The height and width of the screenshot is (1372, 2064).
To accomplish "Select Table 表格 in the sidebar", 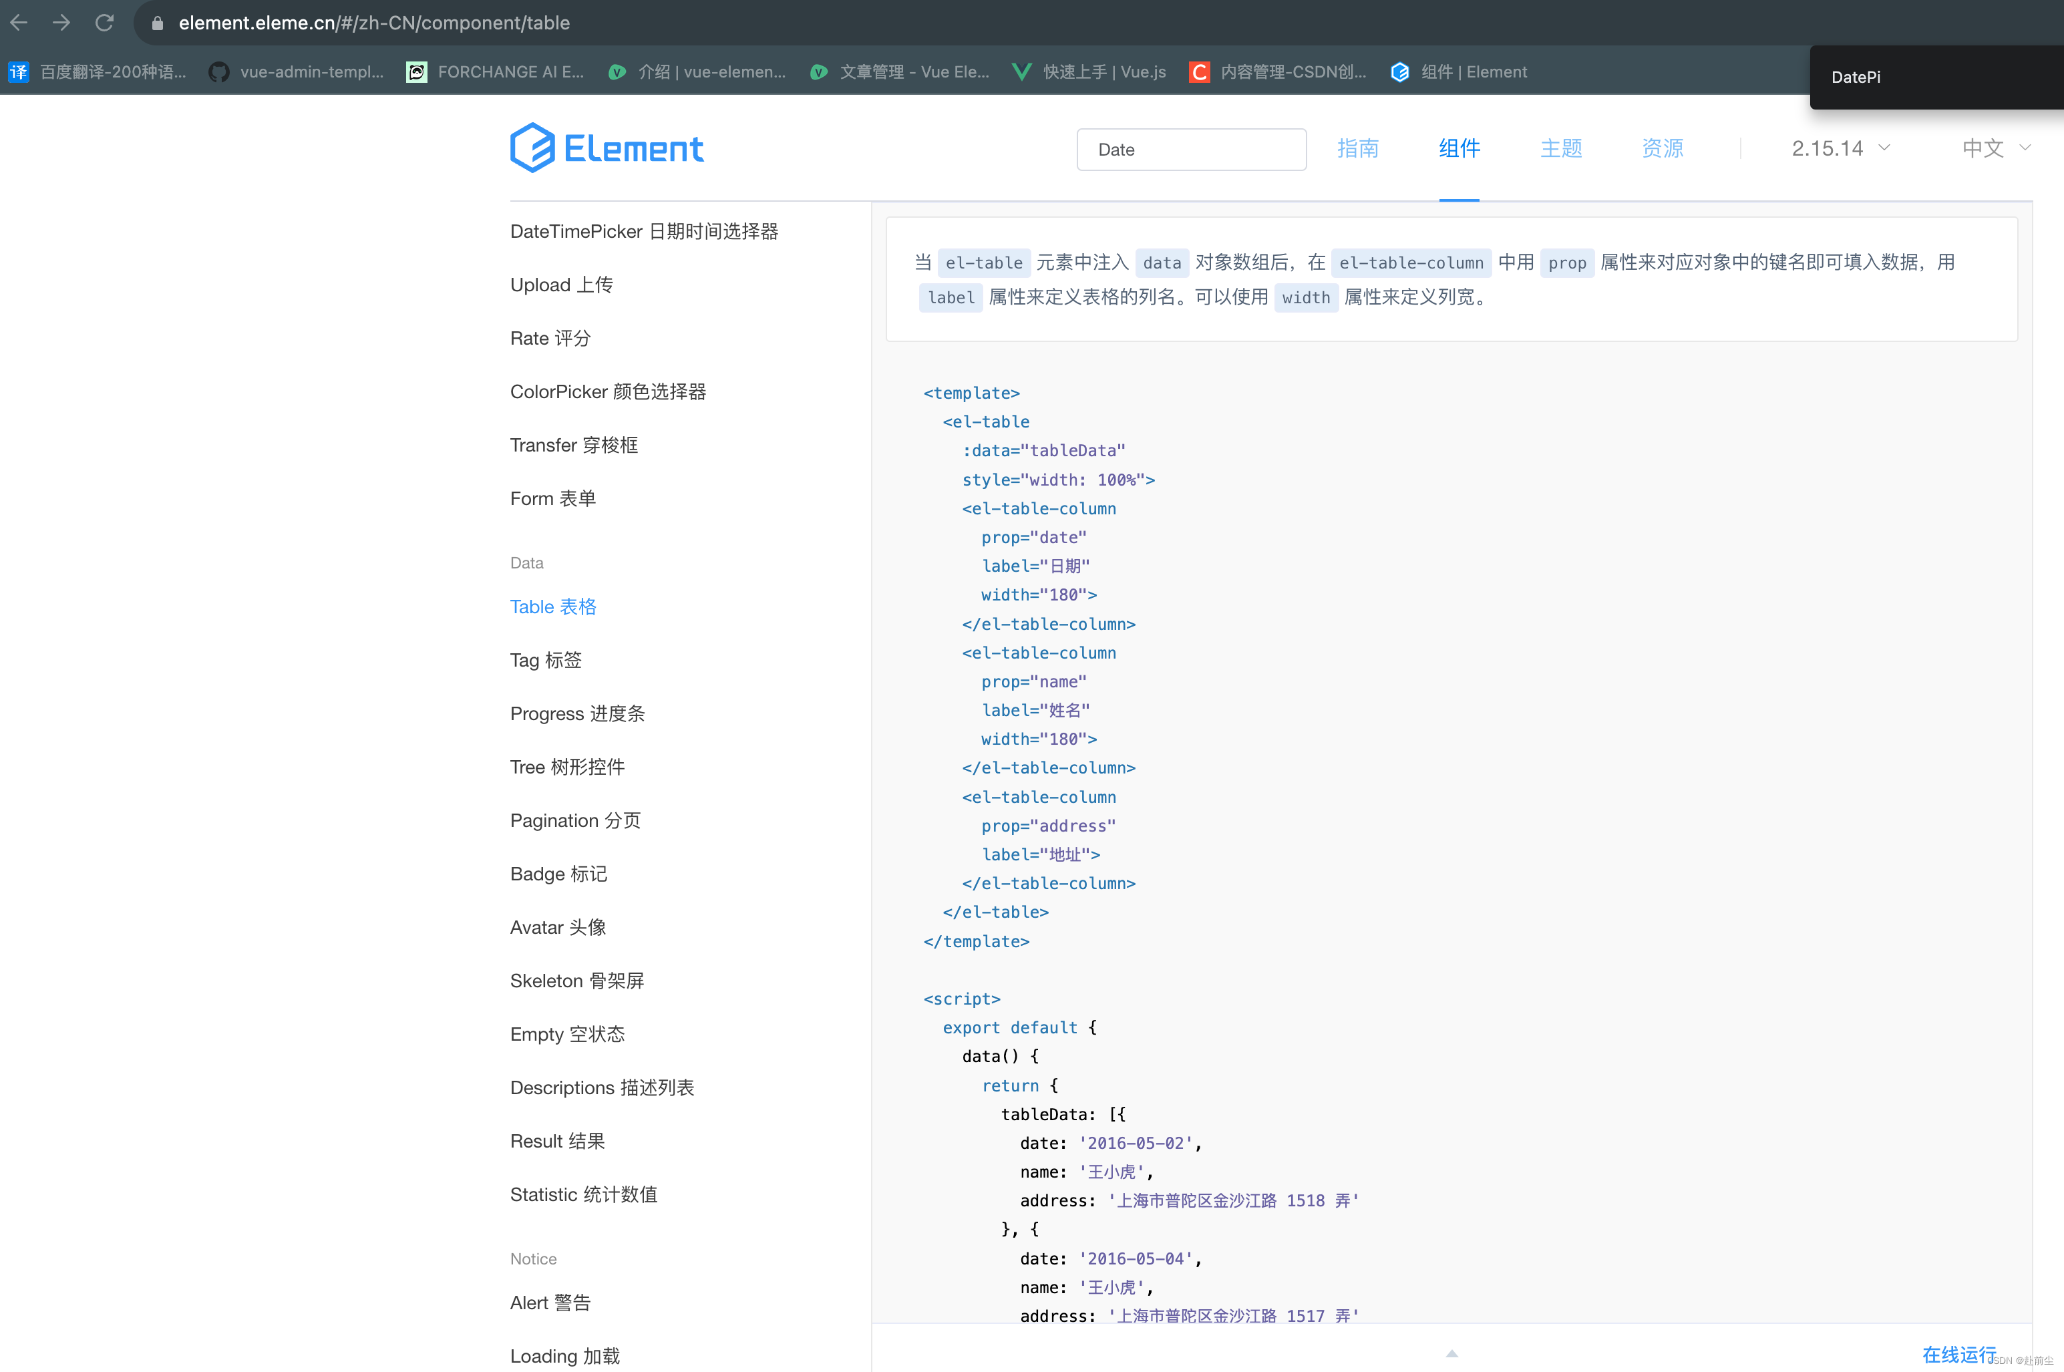I will (x=553, y=607).
